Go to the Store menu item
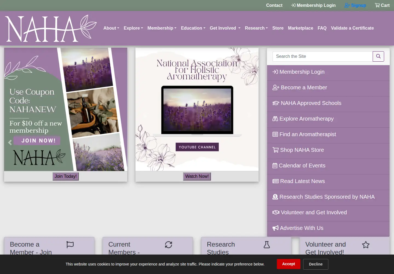The image size is (394, 274). point(278,28)
